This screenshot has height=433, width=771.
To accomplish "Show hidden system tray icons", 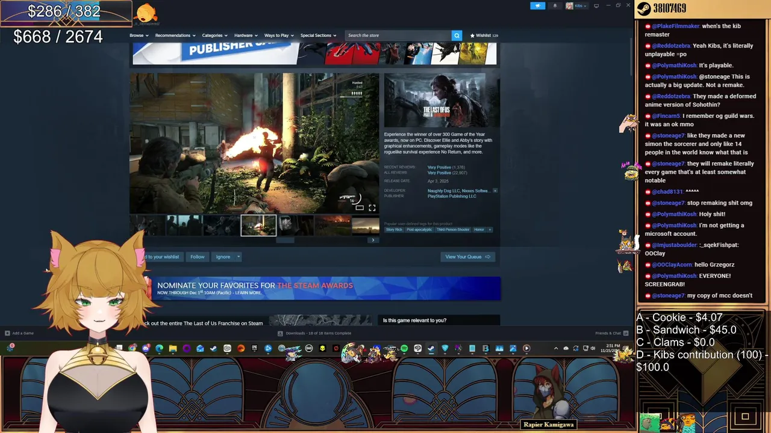I will [556, 348].
